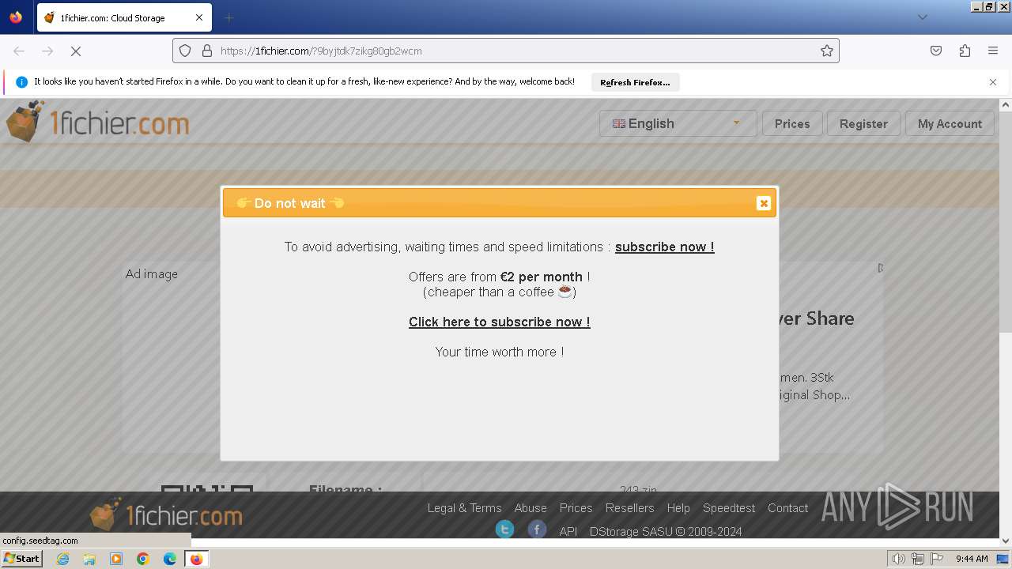Launch Google Chrome from taskbar
Viewport: 1012px width, 569px height.
(143, 559)
